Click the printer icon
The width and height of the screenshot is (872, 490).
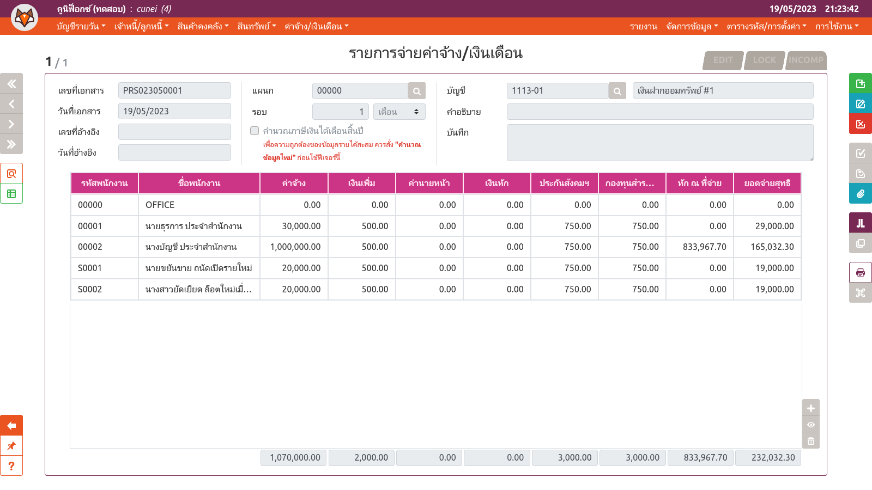860,273
